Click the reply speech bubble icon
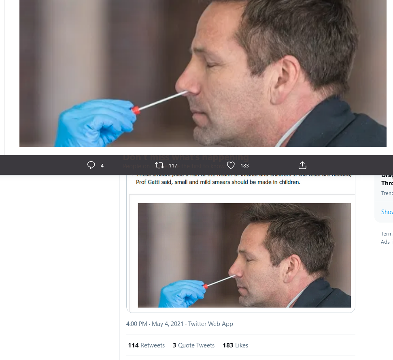This screenshot has height=360, width=393. [x=91, y=165]
